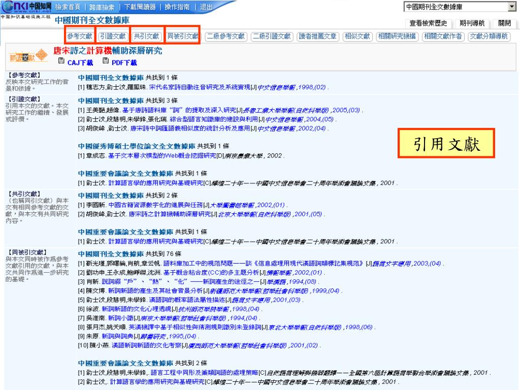Image resolution: width=520 pixels, height=390 pixels.
Task: Click the PDF下載 link
Action: coord(124,62)
